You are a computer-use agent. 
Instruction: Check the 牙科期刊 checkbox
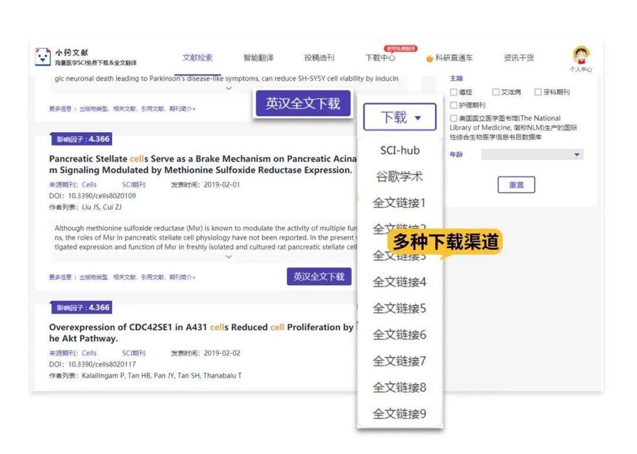pos(538,92)
